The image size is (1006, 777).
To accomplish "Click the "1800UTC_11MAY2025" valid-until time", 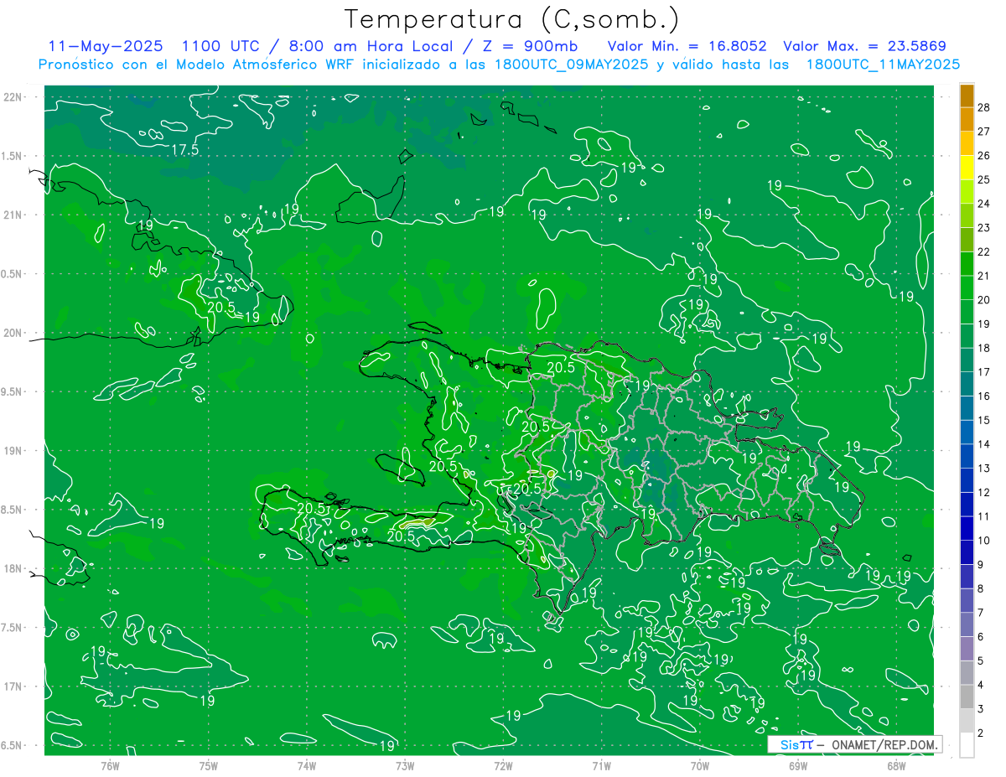I will click(883, 65).
